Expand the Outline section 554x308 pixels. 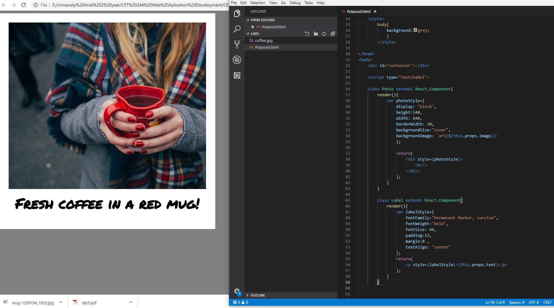coord(258,295)
